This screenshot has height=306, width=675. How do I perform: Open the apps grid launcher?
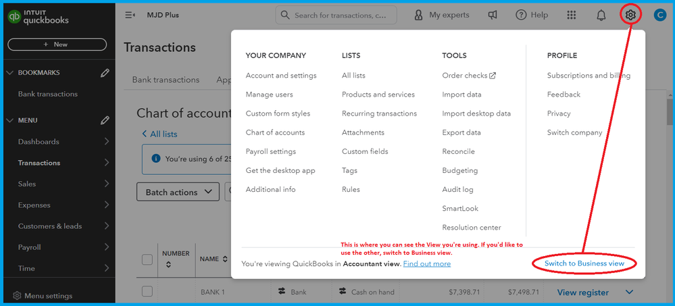[x=572, y=15]
